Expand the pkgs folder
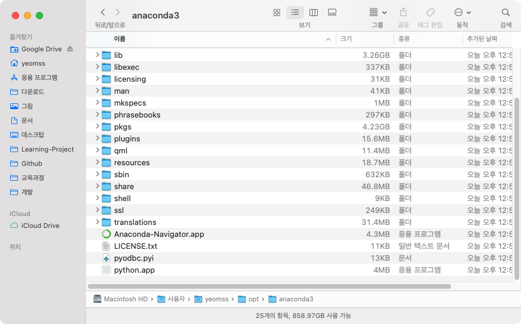The width and height of the screenshot is (521, 324). pos(97,126)
